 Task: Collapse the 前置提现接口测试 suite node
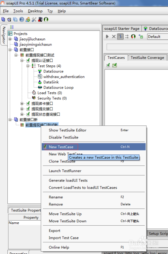(16, 55)
